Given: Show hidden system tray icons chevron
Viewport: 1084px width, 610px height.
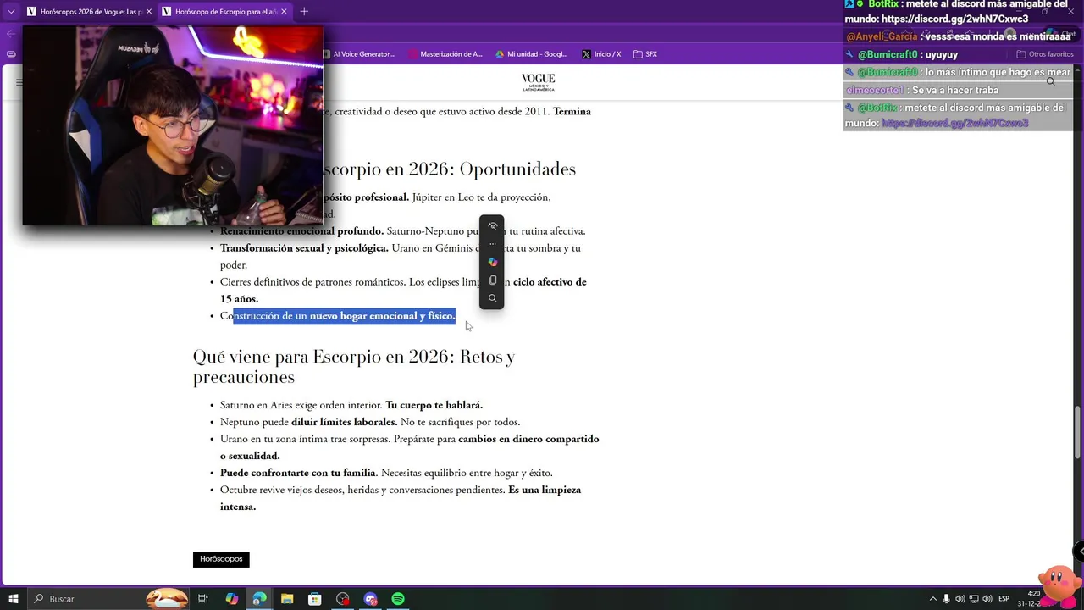Looking at the screenshot, I should pos(933,599).
